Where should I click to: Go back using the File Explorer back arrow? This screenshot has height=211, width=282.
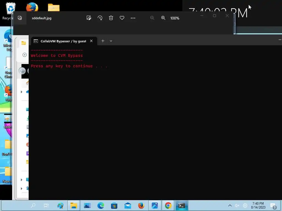(x=22, y=71)
